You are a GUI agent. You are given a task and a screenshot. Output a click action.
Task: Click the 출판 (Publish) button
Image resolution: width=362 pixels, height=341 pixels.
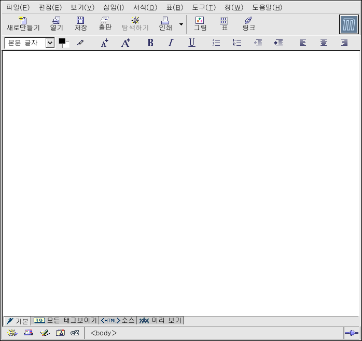tap(105, 23)
